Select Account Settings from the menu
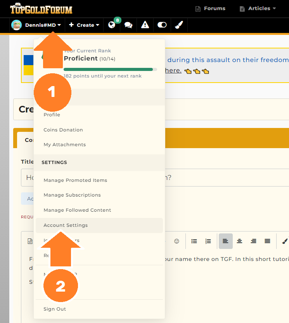 pyautogui.click(x=66, y=225)
